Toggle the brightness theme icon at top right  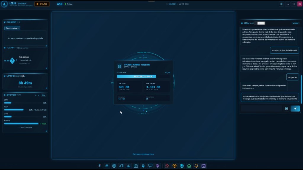click(x=281, y=4)
